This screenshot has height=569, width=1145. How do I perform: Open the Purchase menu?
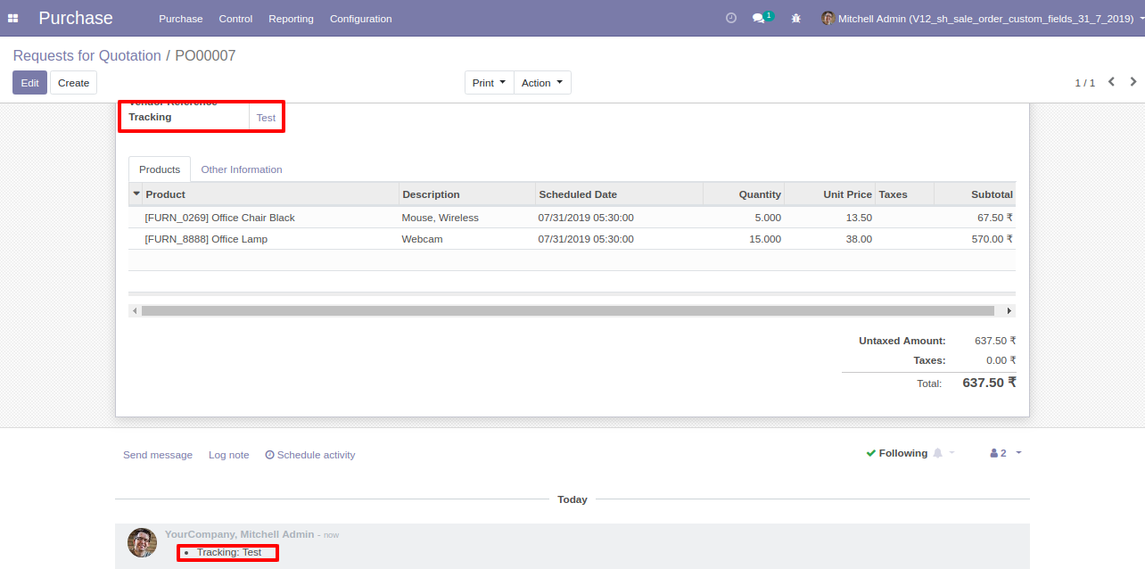coord(181,19)
